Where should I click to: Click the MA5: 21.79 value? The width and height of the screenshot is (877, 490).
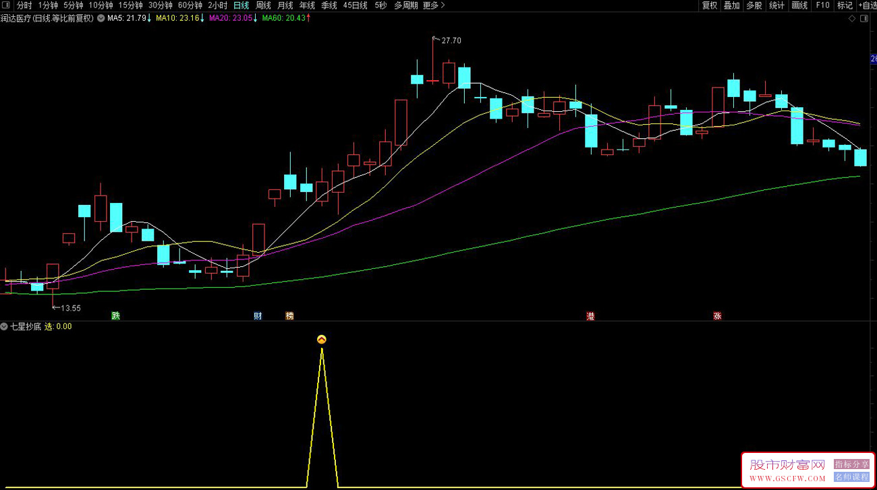129,19
